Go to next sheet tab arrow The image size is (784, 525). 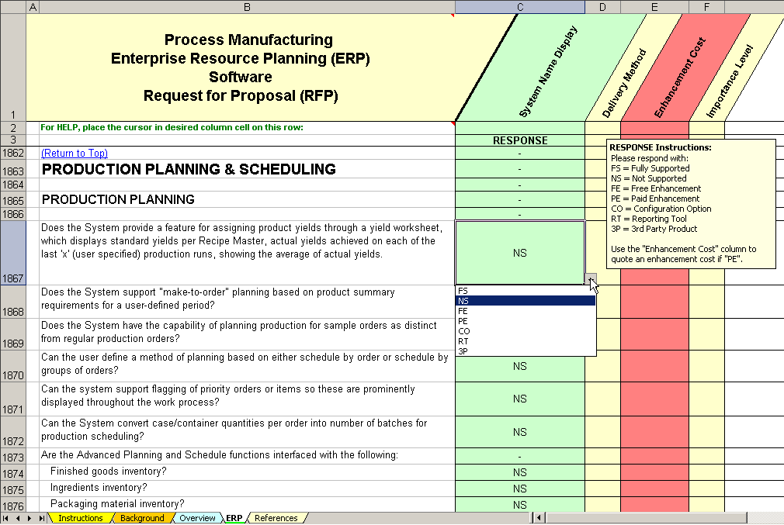click(x=29, y=519)
